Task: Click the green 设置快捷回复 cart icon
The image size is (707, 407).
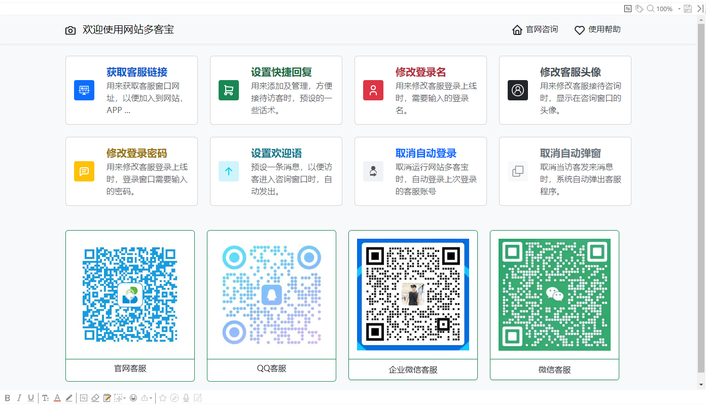Action: coord(229,90)
